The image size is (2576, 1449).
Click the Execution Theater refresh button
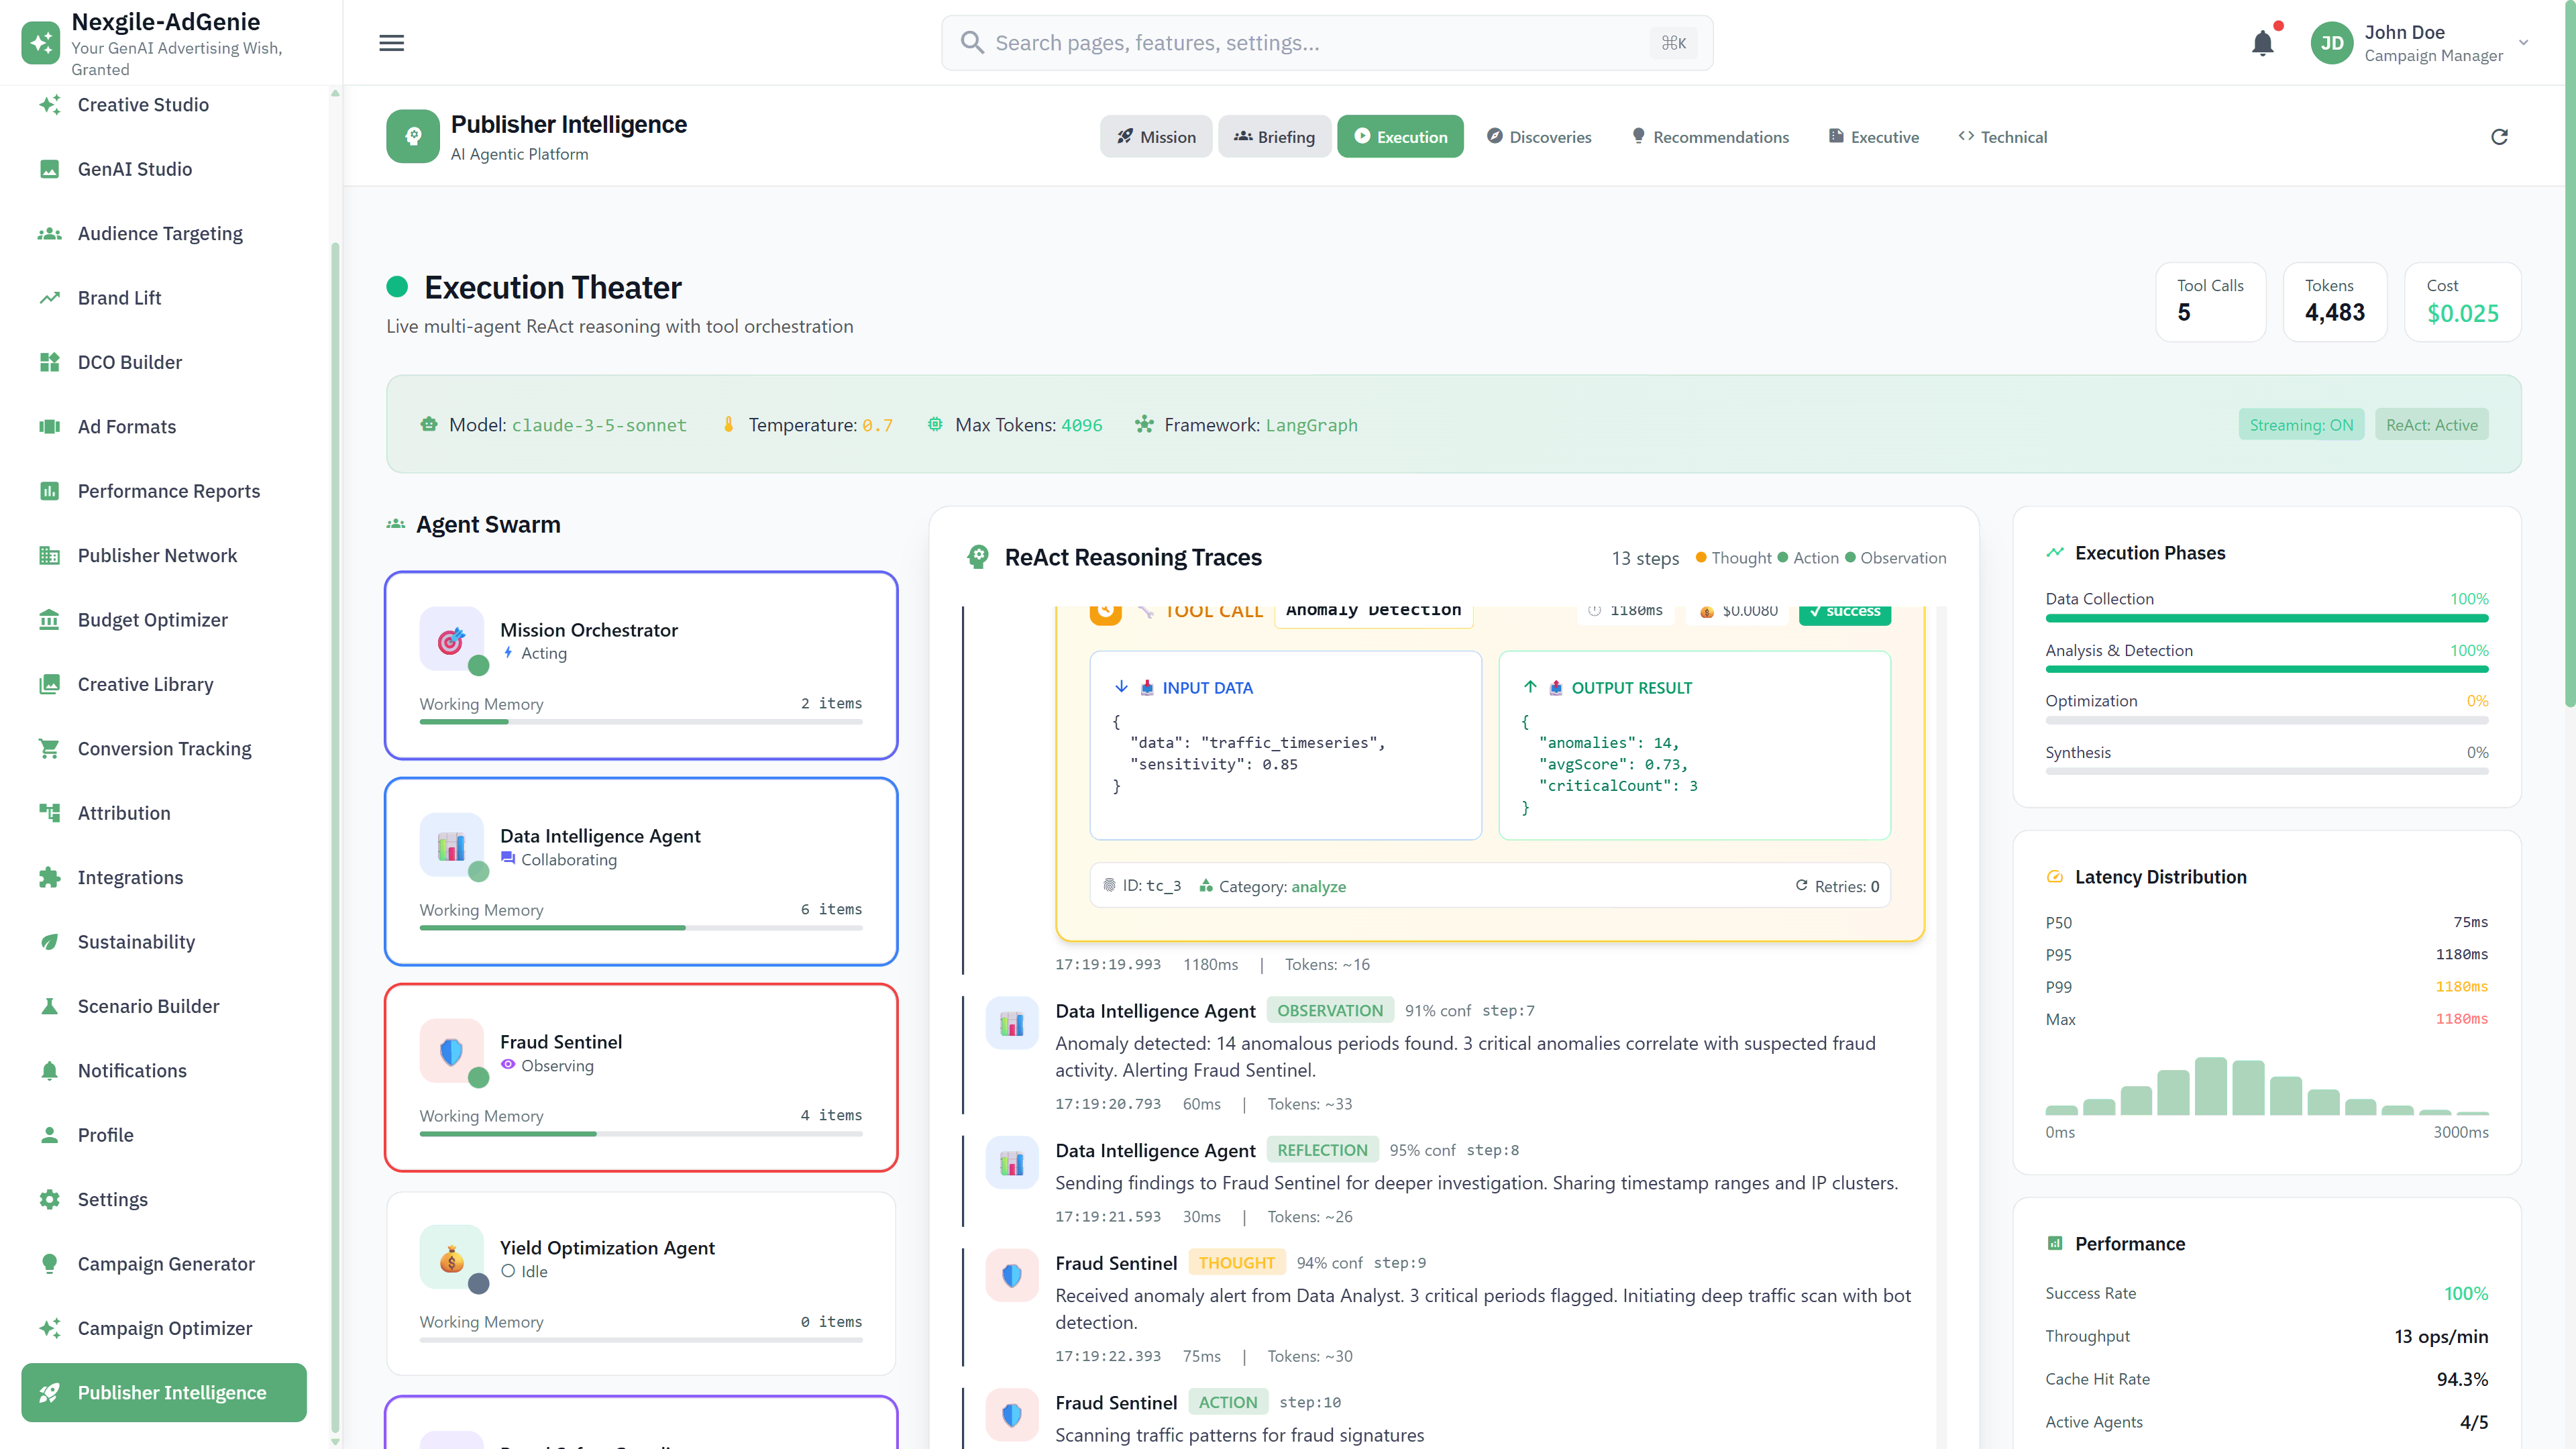[2499, 136]
